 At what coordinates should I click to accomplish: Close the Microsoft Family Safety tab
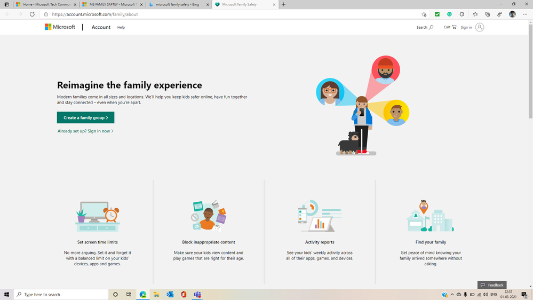click(274, 4)
